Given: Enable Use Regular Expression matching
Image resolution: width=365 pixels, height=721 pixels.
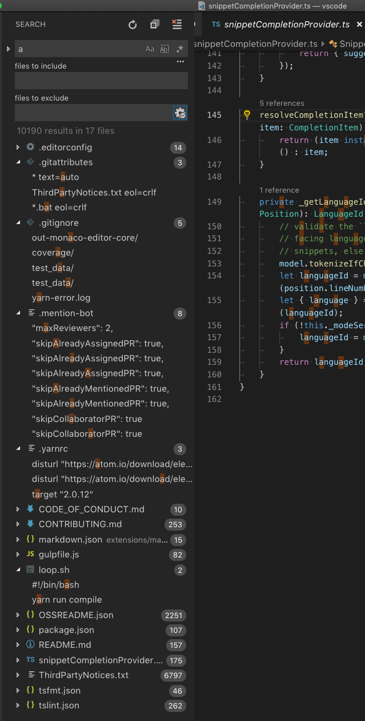Looking at the screenshot, I should point(180,49).
